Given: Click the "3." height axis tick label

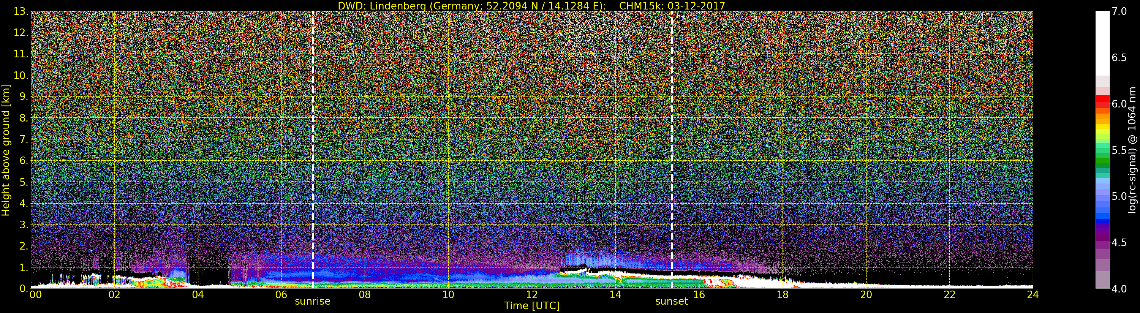Looking at the screenshot, I should [24, 224].
